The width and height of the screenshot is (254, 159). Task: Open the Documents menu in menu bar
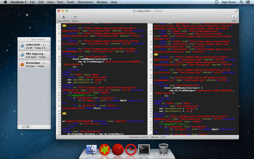point(85,2)
